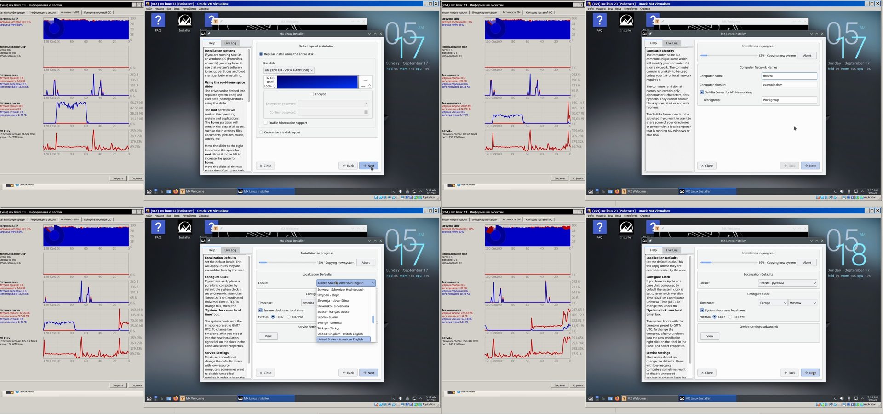Open the Use disk sda dropdown
The image size is (883, 414).
(x=288, y=70)
